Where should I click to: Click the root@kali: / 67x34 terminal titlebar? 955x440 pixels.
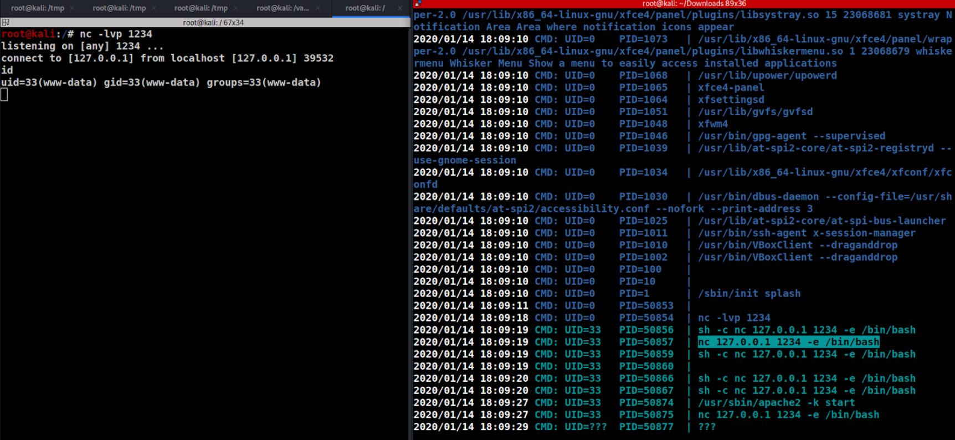[213, 23]
